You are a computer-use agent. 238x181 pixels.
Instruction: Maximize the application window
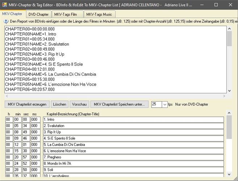[x=216, y=5]
